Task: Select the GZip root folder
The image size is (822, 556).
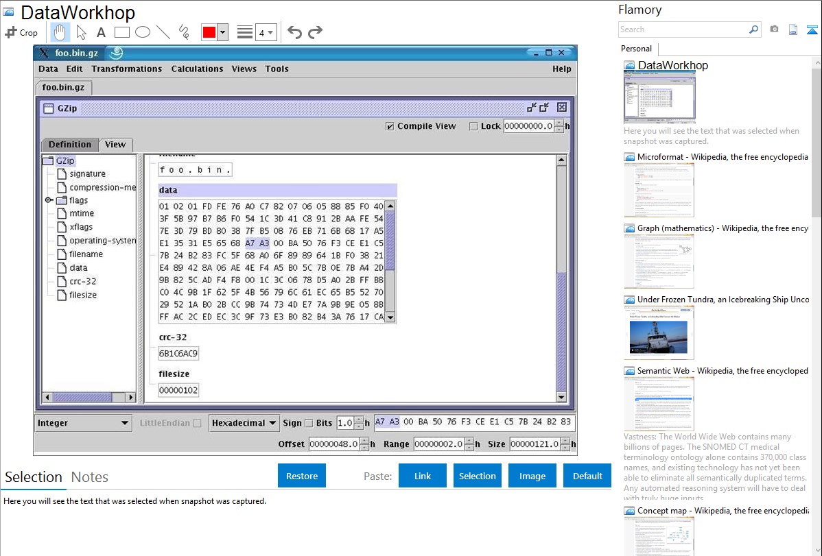Action: (x=59, y=161)
